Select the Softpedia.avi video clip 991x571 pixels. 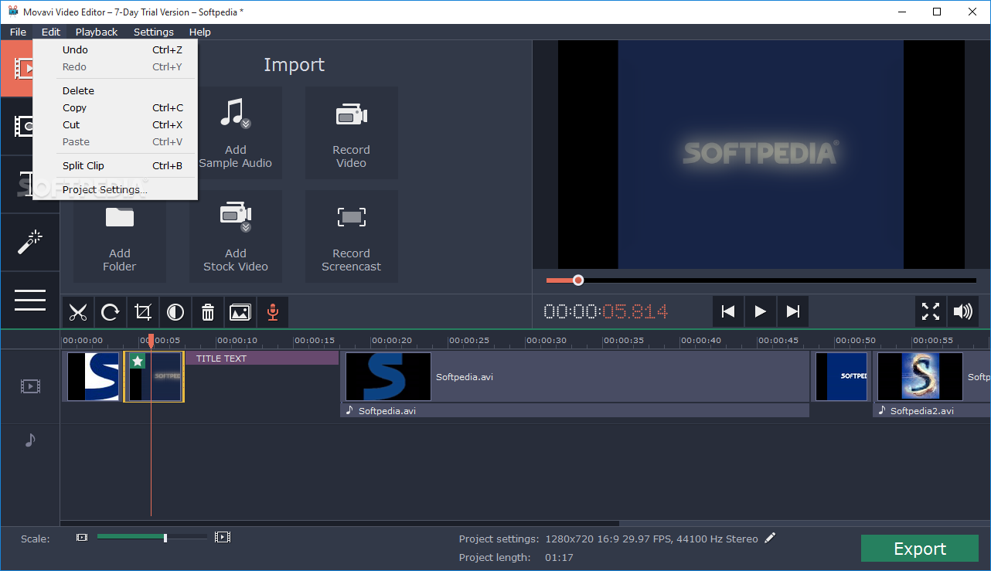coord(576,376)
